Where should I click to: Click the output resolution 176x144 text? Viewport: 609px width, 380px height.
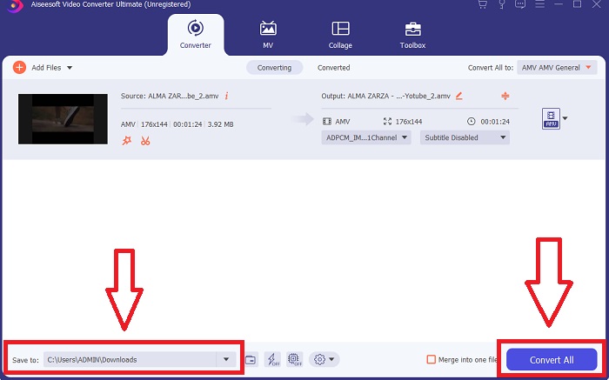pos(409,122)
